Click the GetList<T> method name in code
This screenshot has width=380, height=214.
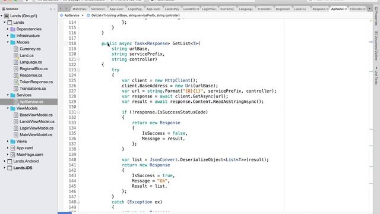click(185, 43)
